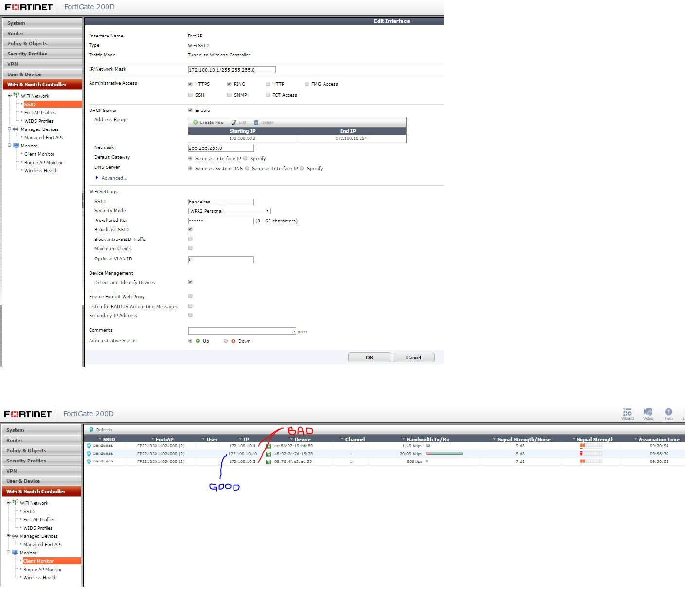Click the Pre-shared Key field
The height and width of the screenshot is (590, 685).
(x=221, y=221)
